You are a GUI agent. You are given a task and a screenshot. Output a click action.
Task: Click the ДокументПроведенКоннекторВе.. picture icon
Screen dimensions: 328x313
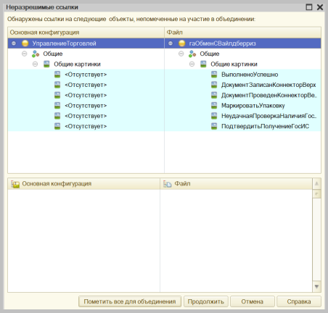click(x=214, y=95)
